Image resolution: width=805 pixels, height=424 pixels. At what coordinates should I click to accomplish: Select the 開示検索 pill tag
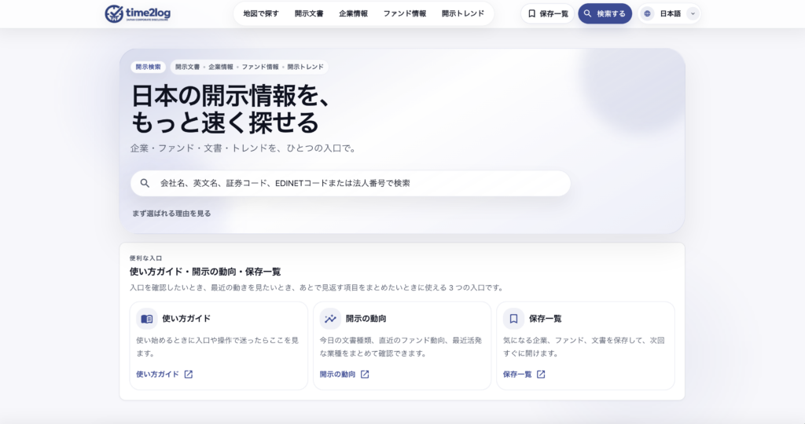pos(148,68)
